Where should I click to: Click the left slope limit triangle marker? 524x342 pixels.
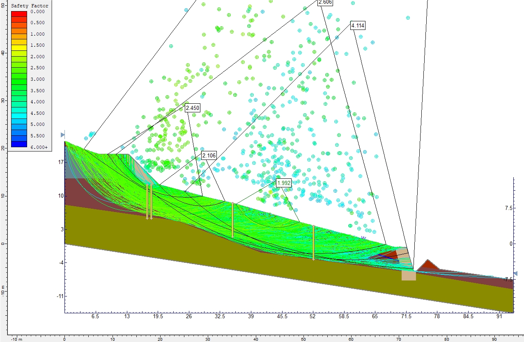click(x=63, y=135)
